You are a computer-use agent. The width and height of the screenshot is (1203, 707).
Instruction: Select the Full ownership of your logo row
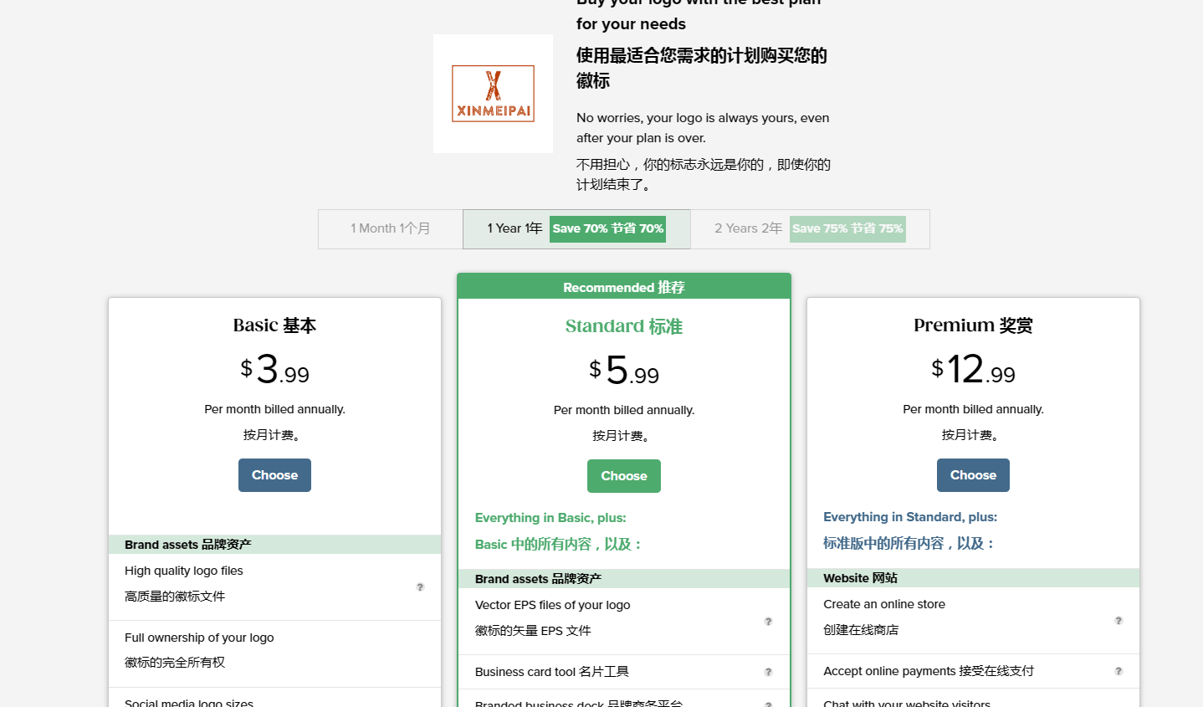[x=274, y=650]
